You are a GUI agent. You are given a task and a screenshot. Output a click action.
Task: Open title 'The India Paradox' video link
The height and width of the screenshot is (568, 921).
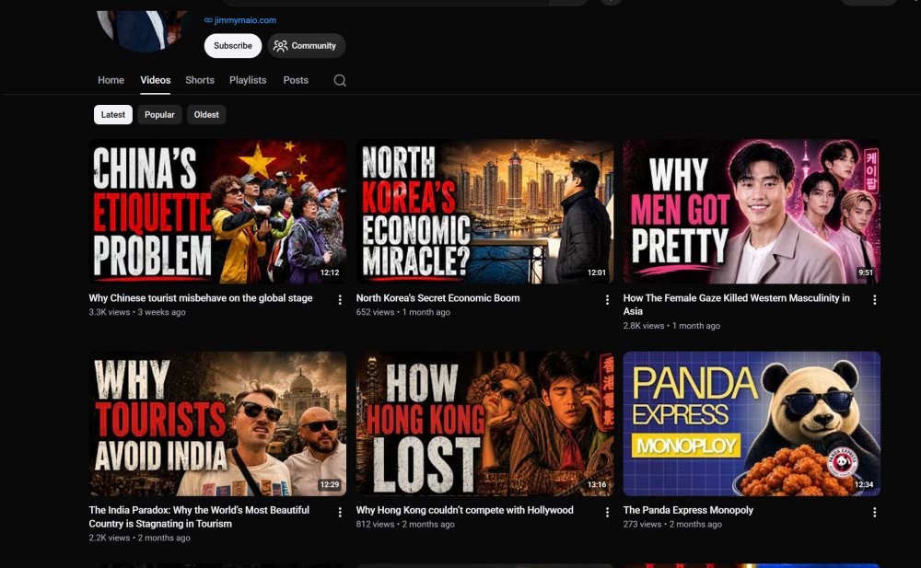point(199,516)
